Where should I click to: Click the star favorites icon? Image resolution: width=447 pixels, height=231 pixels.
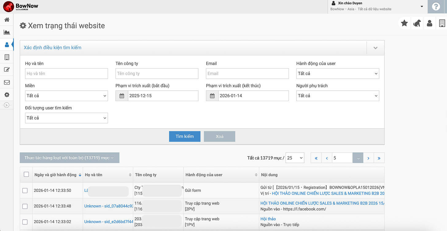point(404,23)
